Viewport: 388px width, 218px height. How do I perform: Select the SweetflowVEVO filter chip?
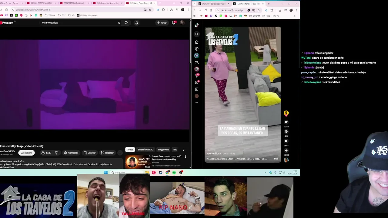click(145, 150)
